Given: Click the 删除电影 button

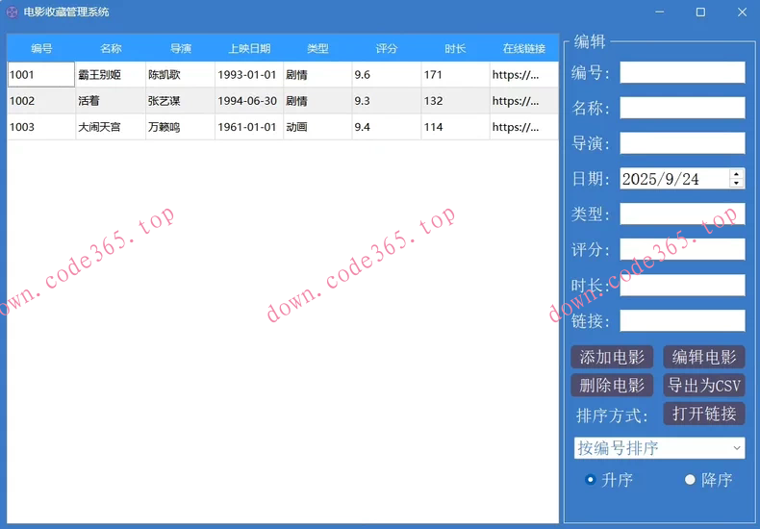Looking at the screenshot, I should (612, 385).
